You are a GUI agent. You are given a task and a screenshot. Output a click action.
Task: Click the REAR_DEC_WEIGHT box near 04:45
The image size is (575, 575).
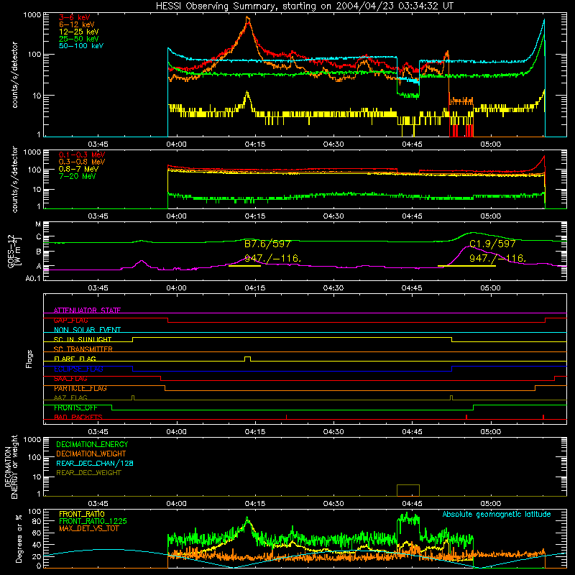(x=408, y=490)
